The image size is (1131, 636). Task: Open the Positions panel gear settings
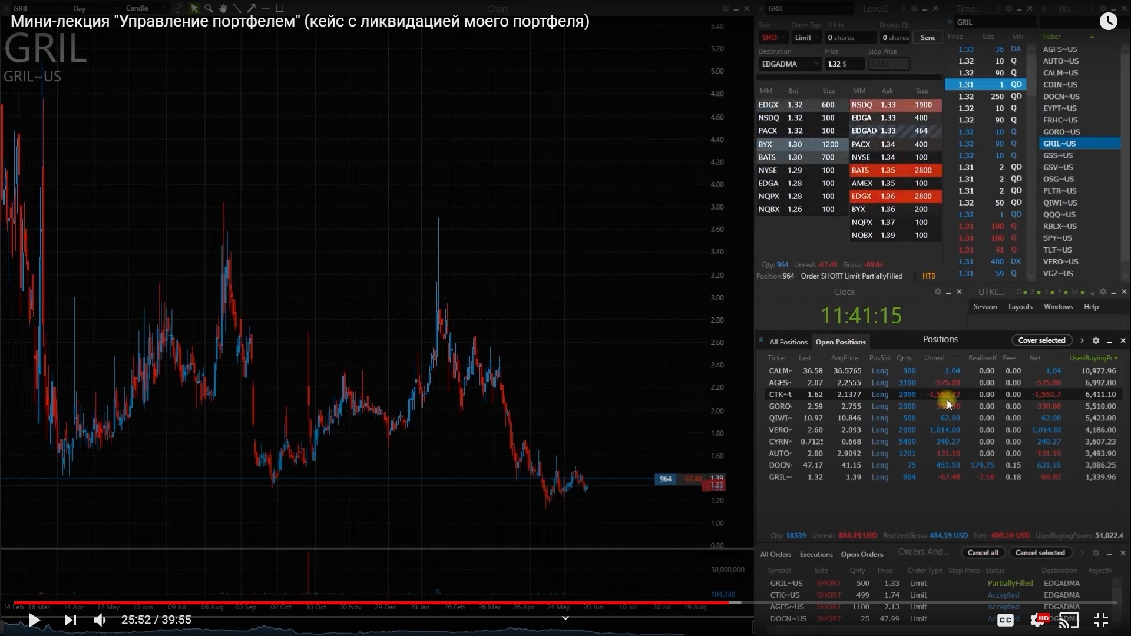pyautogui.click(x=1096, y=340)
